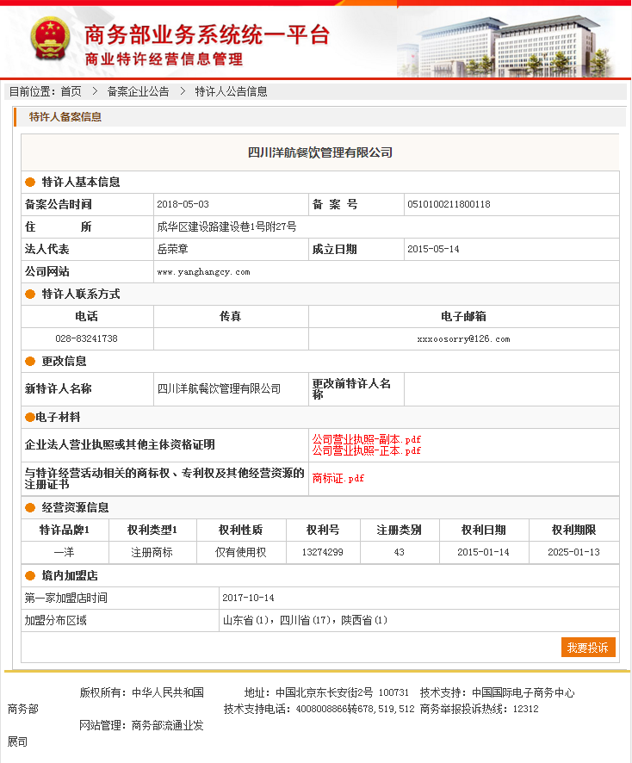
Task: Click website www.yanghangcy.com
Action: coord(203,272)
